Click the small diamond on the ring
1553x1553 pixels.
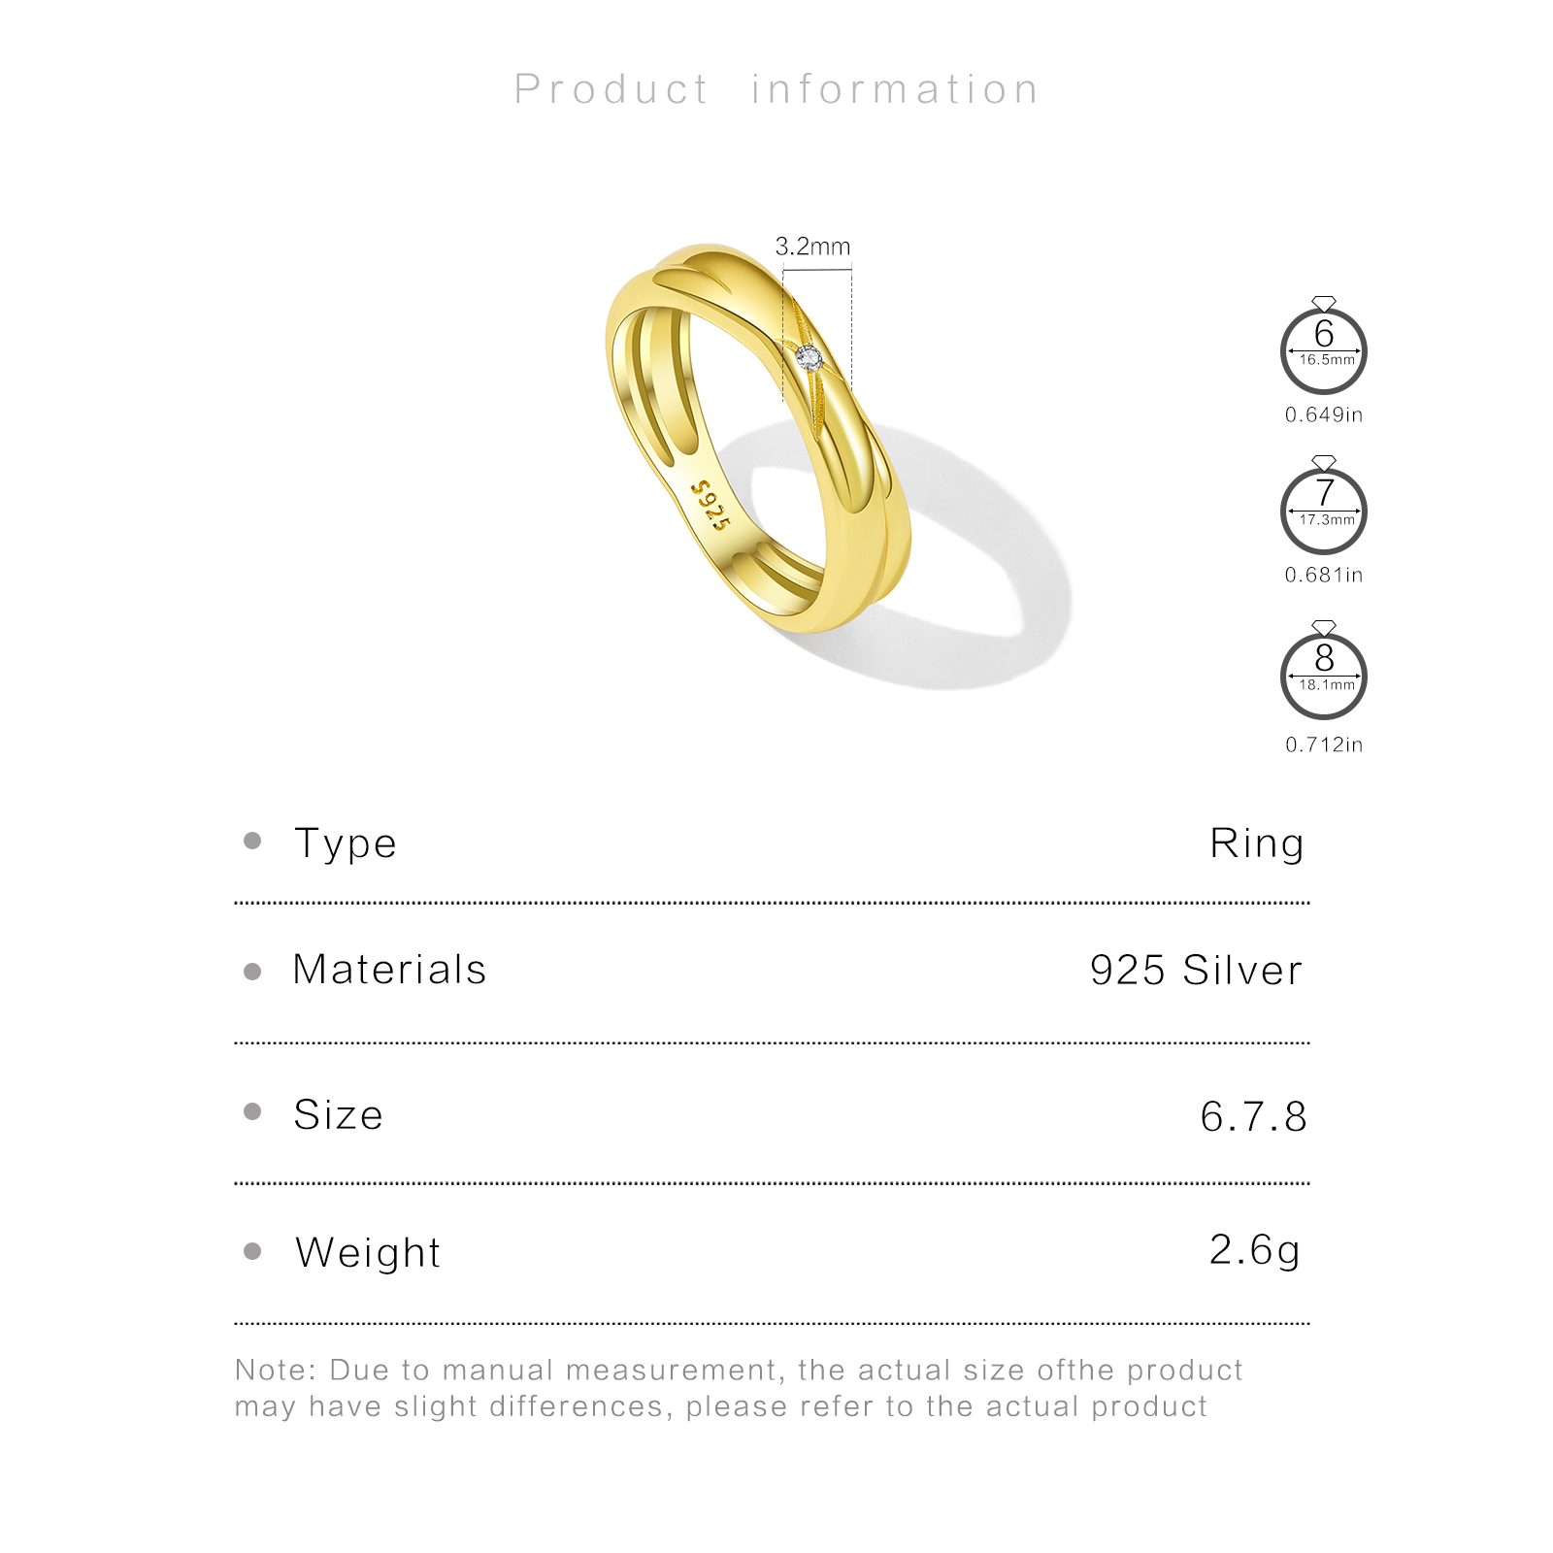click(x=809, y=359)
